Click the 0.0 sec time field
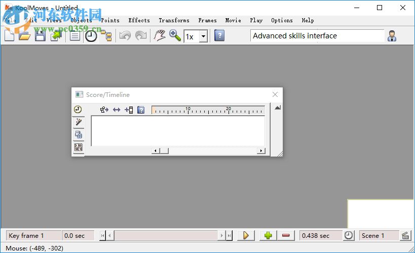 pyautogui.click(x=78, y=236)
